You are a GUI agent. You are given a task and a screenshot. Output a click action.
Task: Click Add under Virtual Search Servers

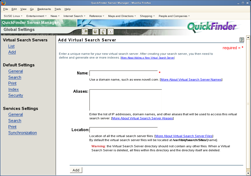coord(12,52)
